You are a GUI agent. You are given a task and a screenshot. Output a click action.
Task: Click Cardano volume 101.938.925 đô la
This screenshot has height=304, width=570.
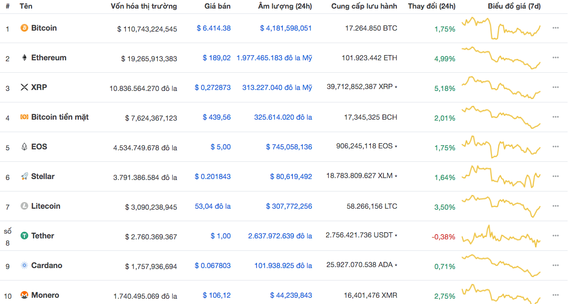tap(283, 266)
